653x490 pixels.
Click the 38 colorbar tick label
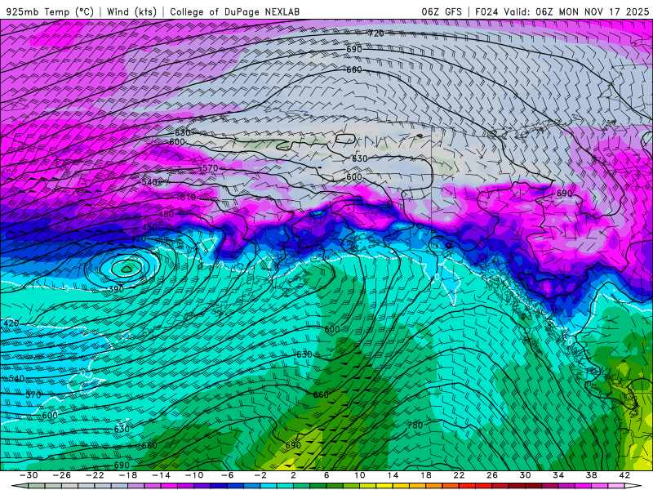tap(591, 475)
